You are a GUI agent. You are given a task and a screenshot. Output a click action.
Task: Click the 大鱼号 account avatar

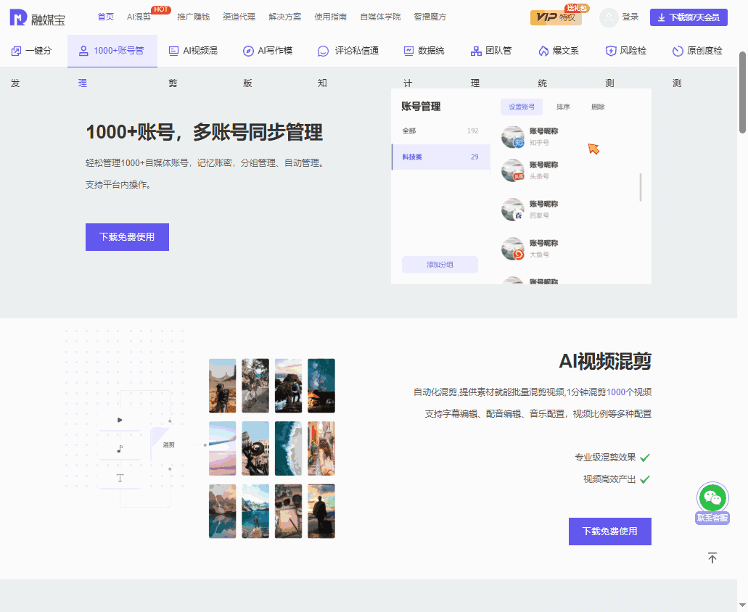point(513,249)
